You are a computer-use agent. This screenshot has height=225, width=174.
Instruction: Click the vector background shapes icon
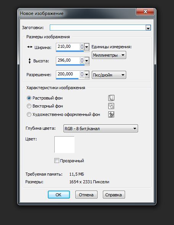tap(111, 106)
